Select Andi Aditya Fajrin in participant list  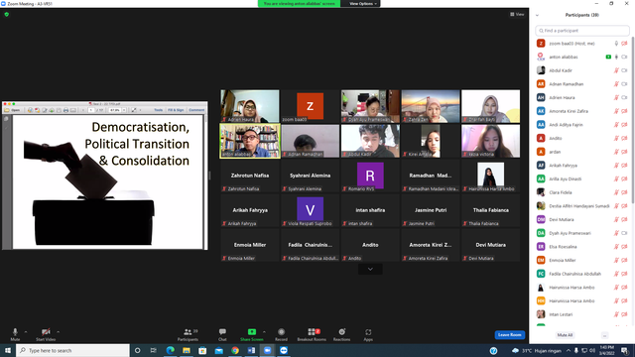click(582, 125)
